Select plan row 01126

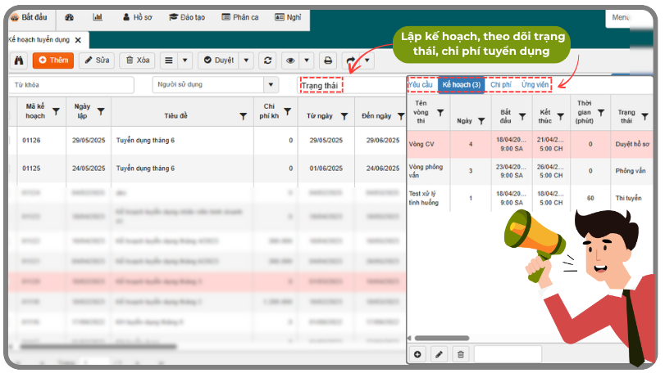tap(207, 141)
